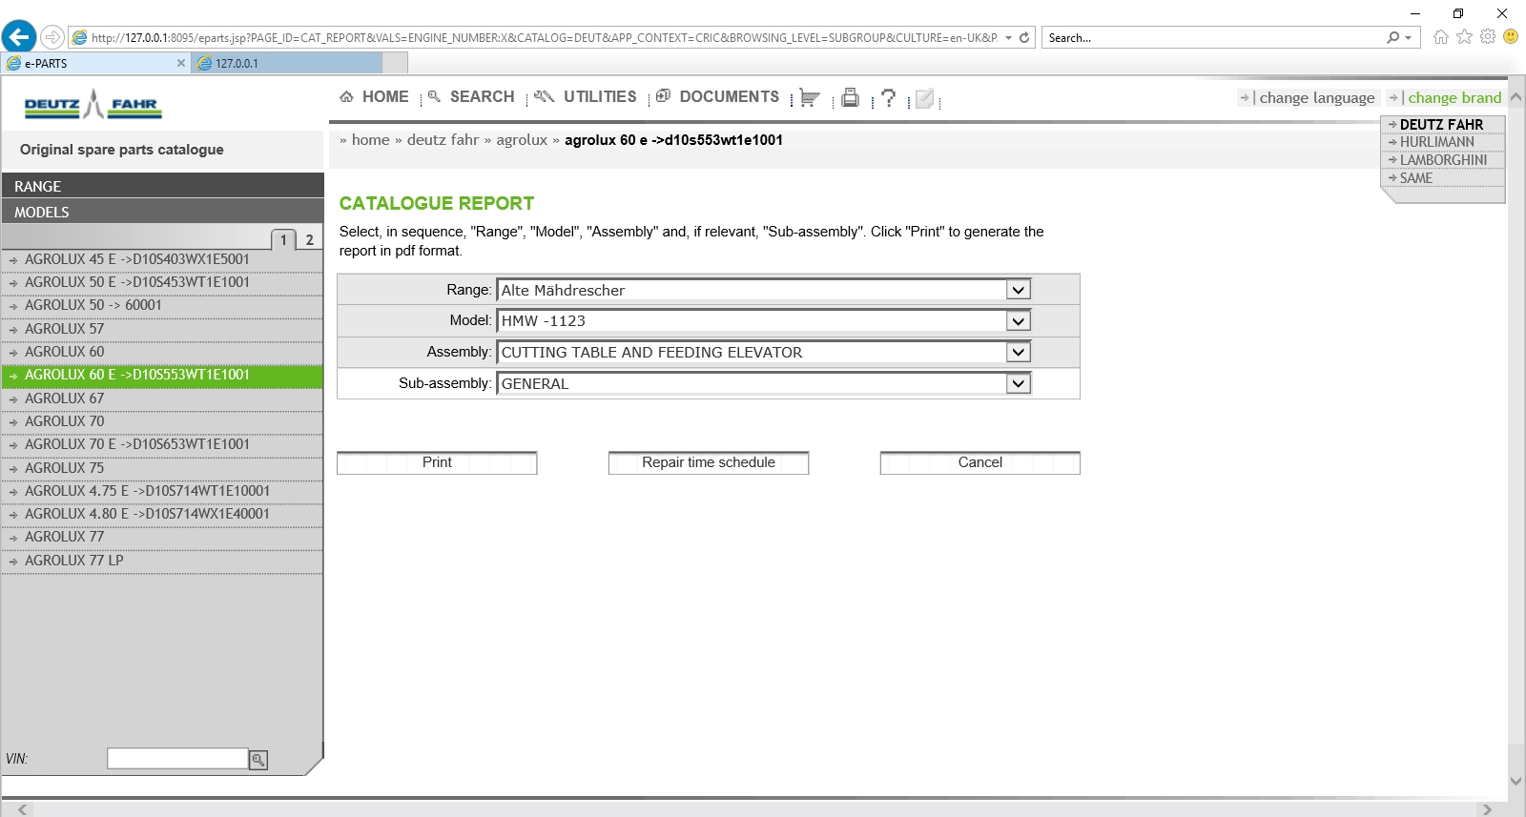Open the Range dropdown

click(x=1019, y=290)
